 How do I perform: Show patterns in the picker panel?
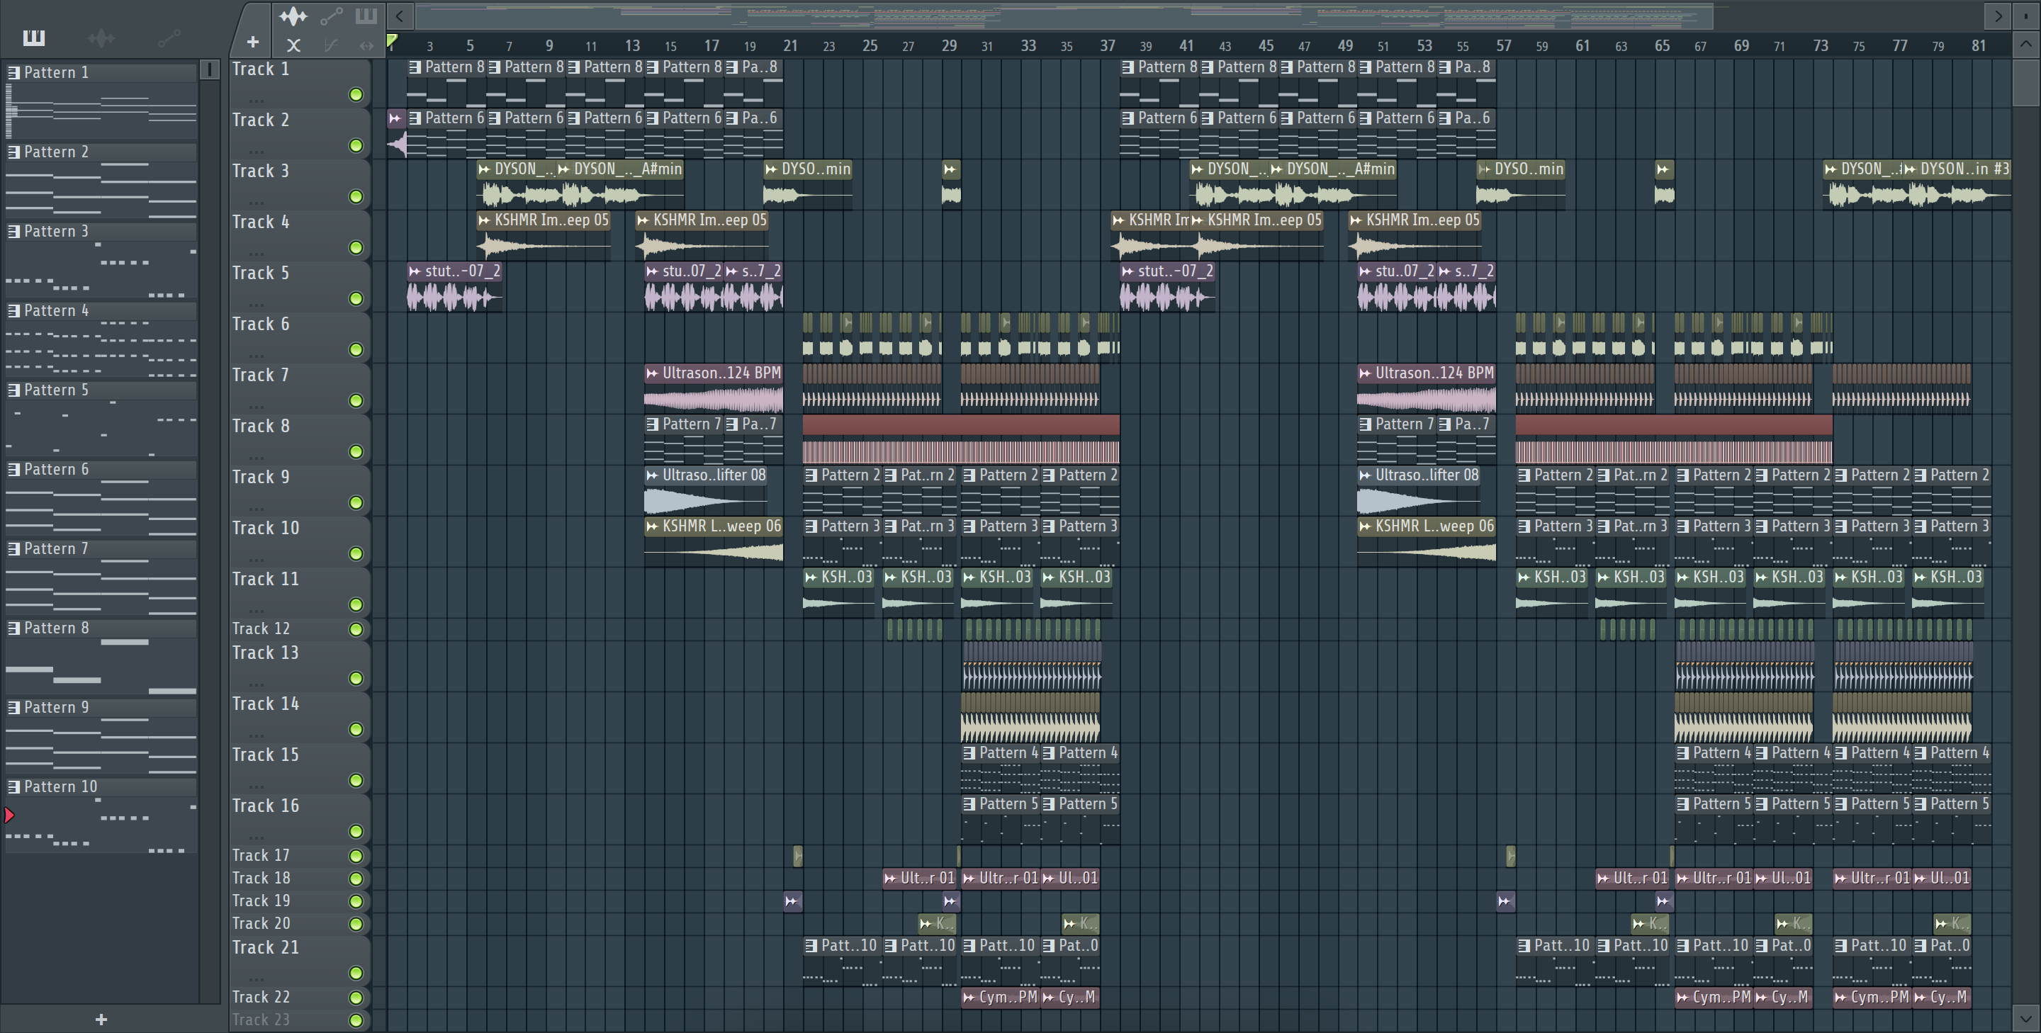(x=34, y=38)
